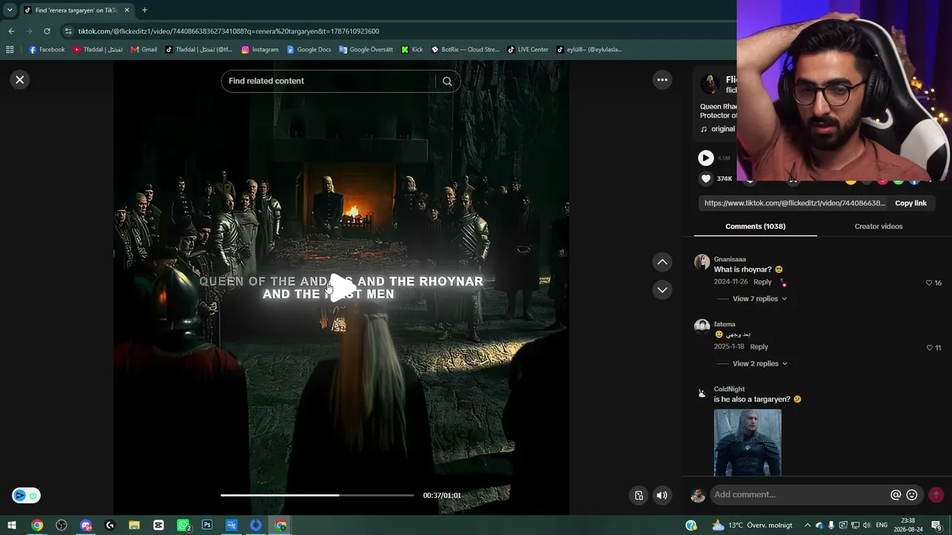Open Photoshop from the taskbar
The image size is (952, 535).
point(207,525)
